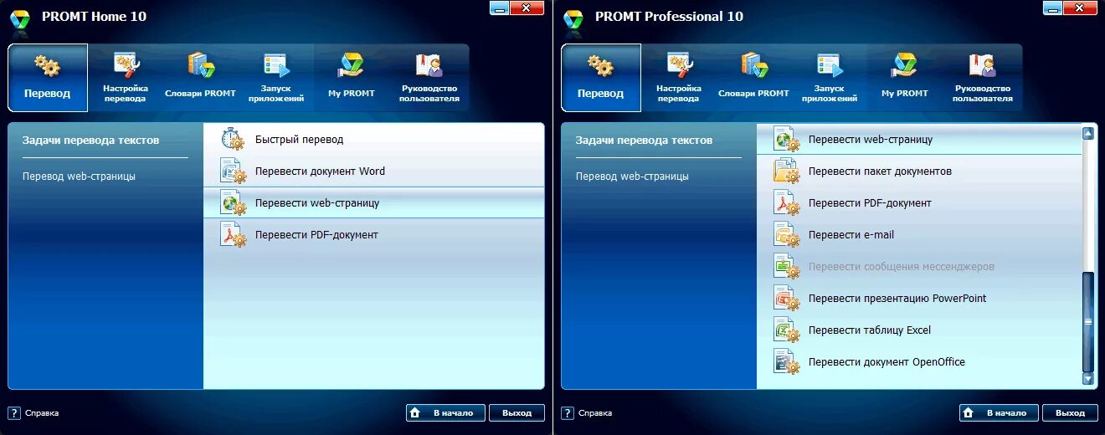This screenshot has width=1105, height=435.
Task: Open Перевод tab in PROMT Home window
Action: 48,78
